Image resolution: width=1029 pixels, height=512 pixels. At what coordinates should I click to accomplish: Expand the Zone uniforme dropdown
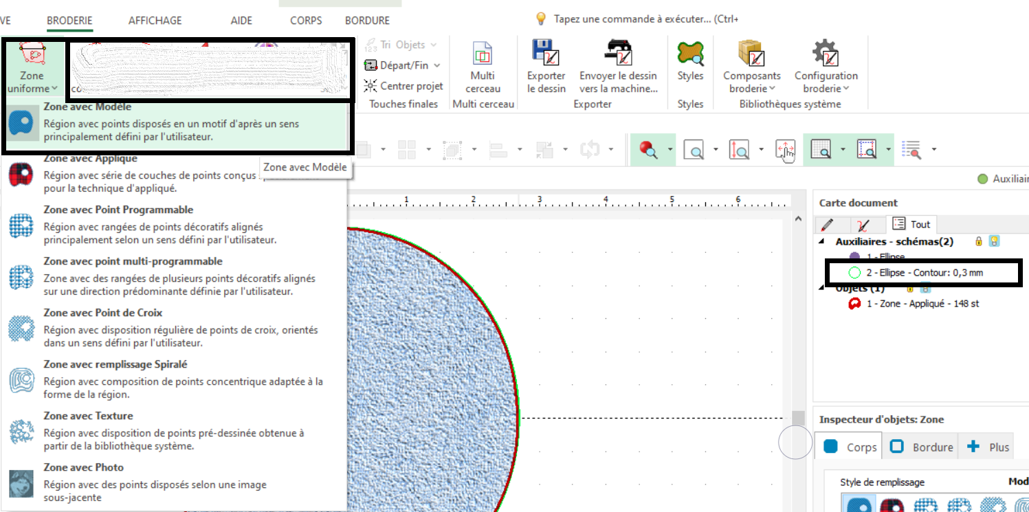[x=32, y=89]
